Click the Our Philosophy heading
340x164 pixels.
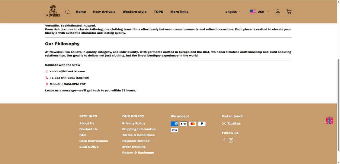pos(62,44)
